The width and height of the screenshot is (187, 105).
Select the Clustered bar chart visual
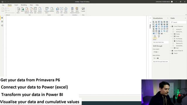click(x=159, y=22)
